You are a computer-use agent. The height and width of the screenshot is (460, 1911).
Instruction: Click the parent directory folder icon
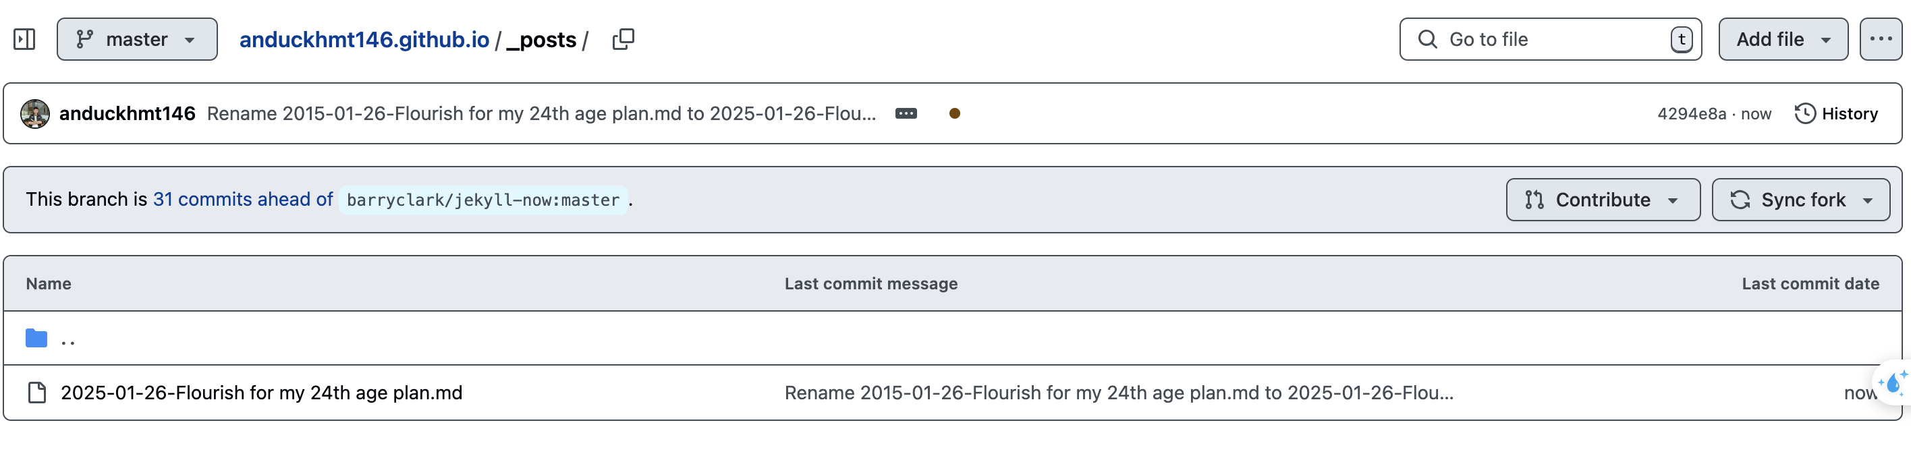pyautogui.click(x=36, y=339)
